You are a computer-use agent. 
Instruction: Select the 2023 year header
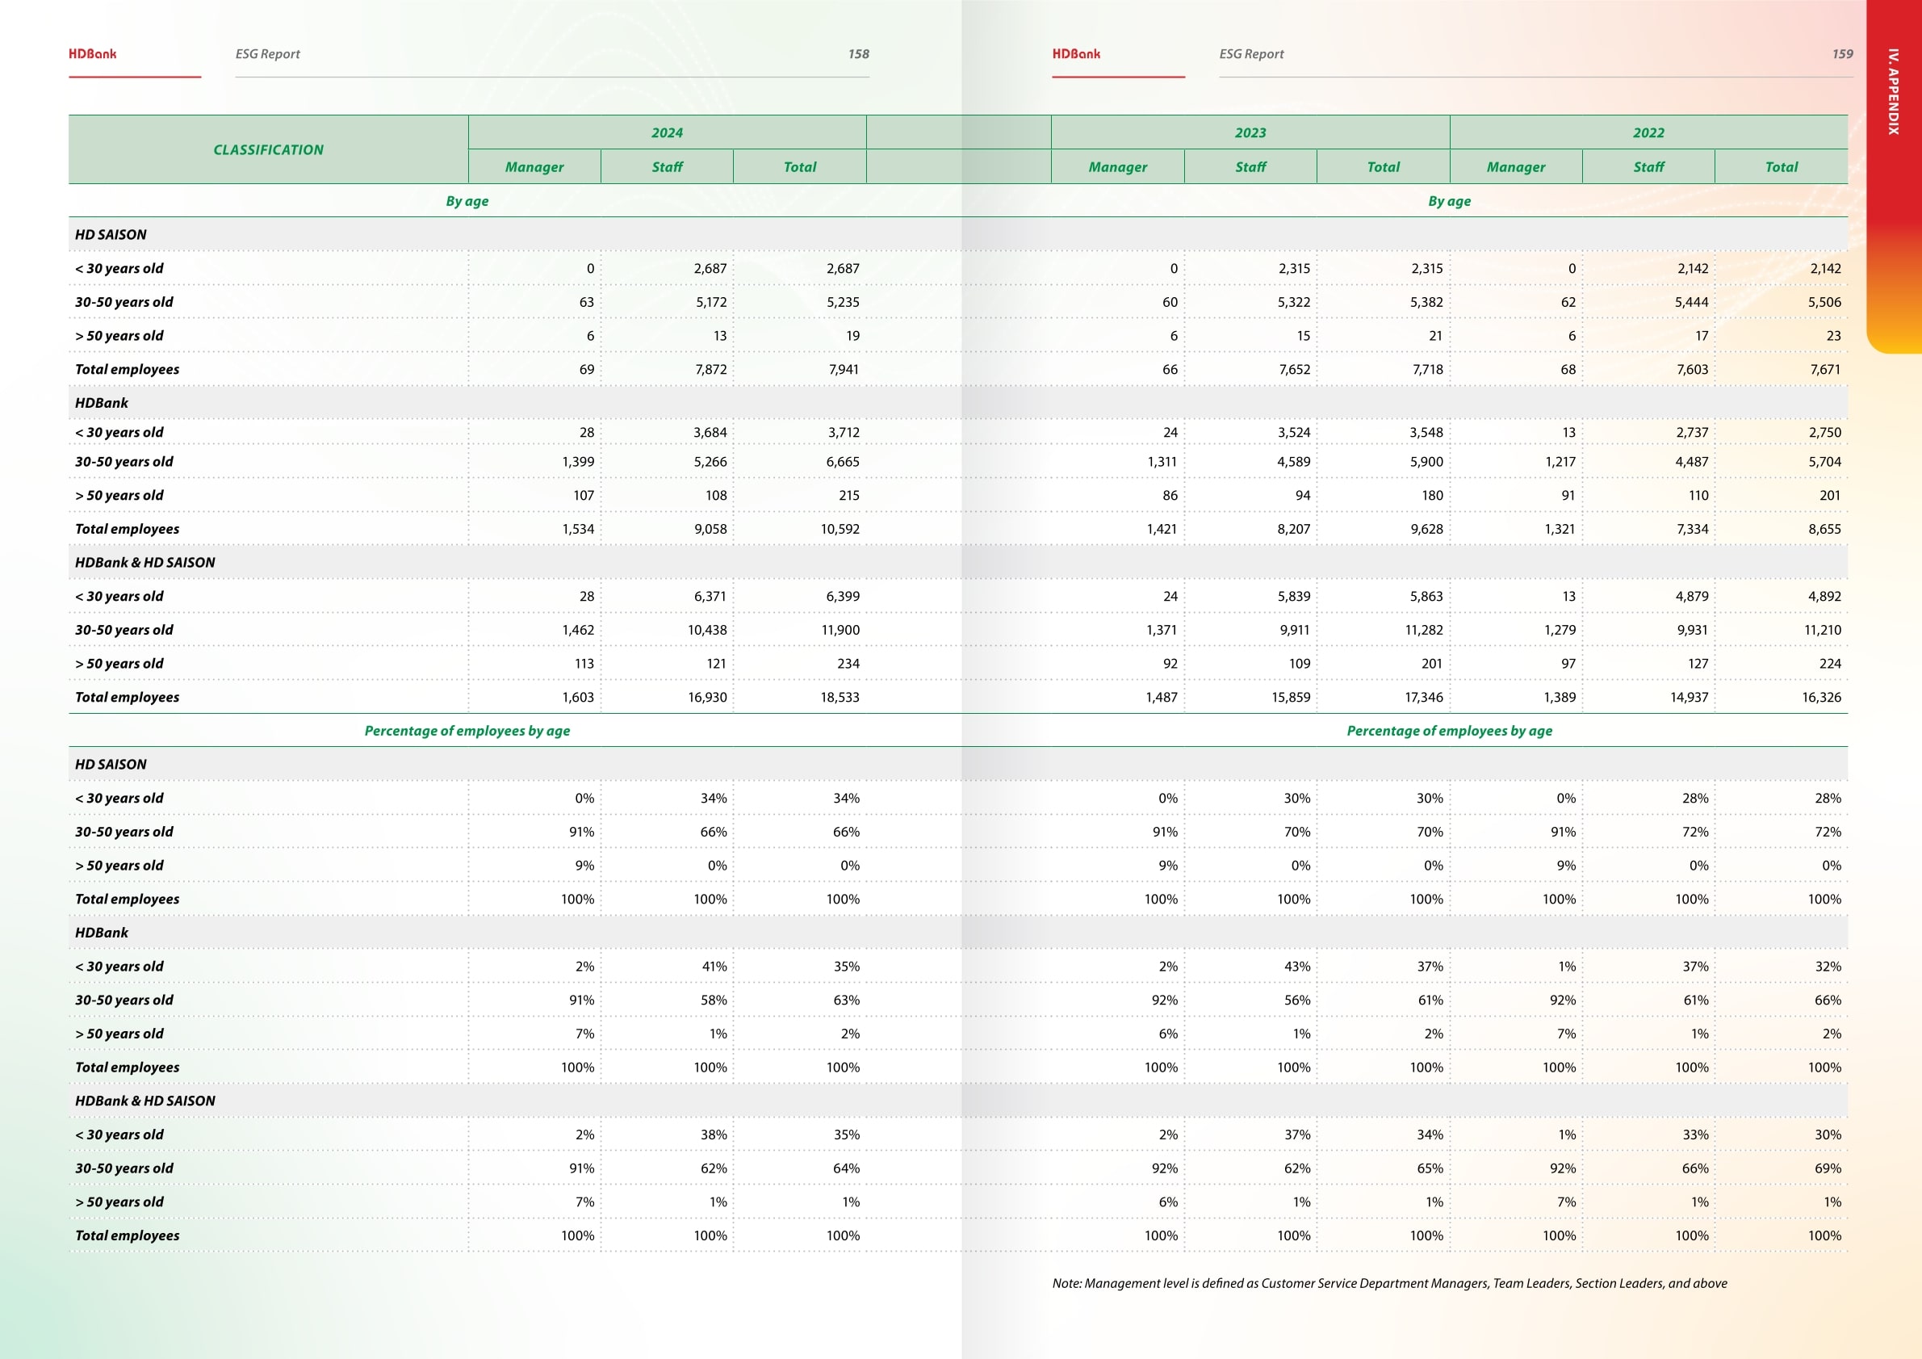tap(1250, 133)
